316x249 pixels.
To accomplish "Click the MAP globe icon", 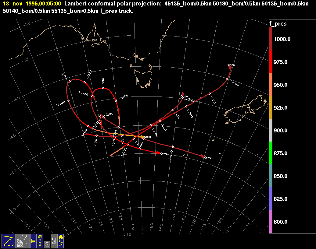I will pyautogui.click(x=40, y=241).
